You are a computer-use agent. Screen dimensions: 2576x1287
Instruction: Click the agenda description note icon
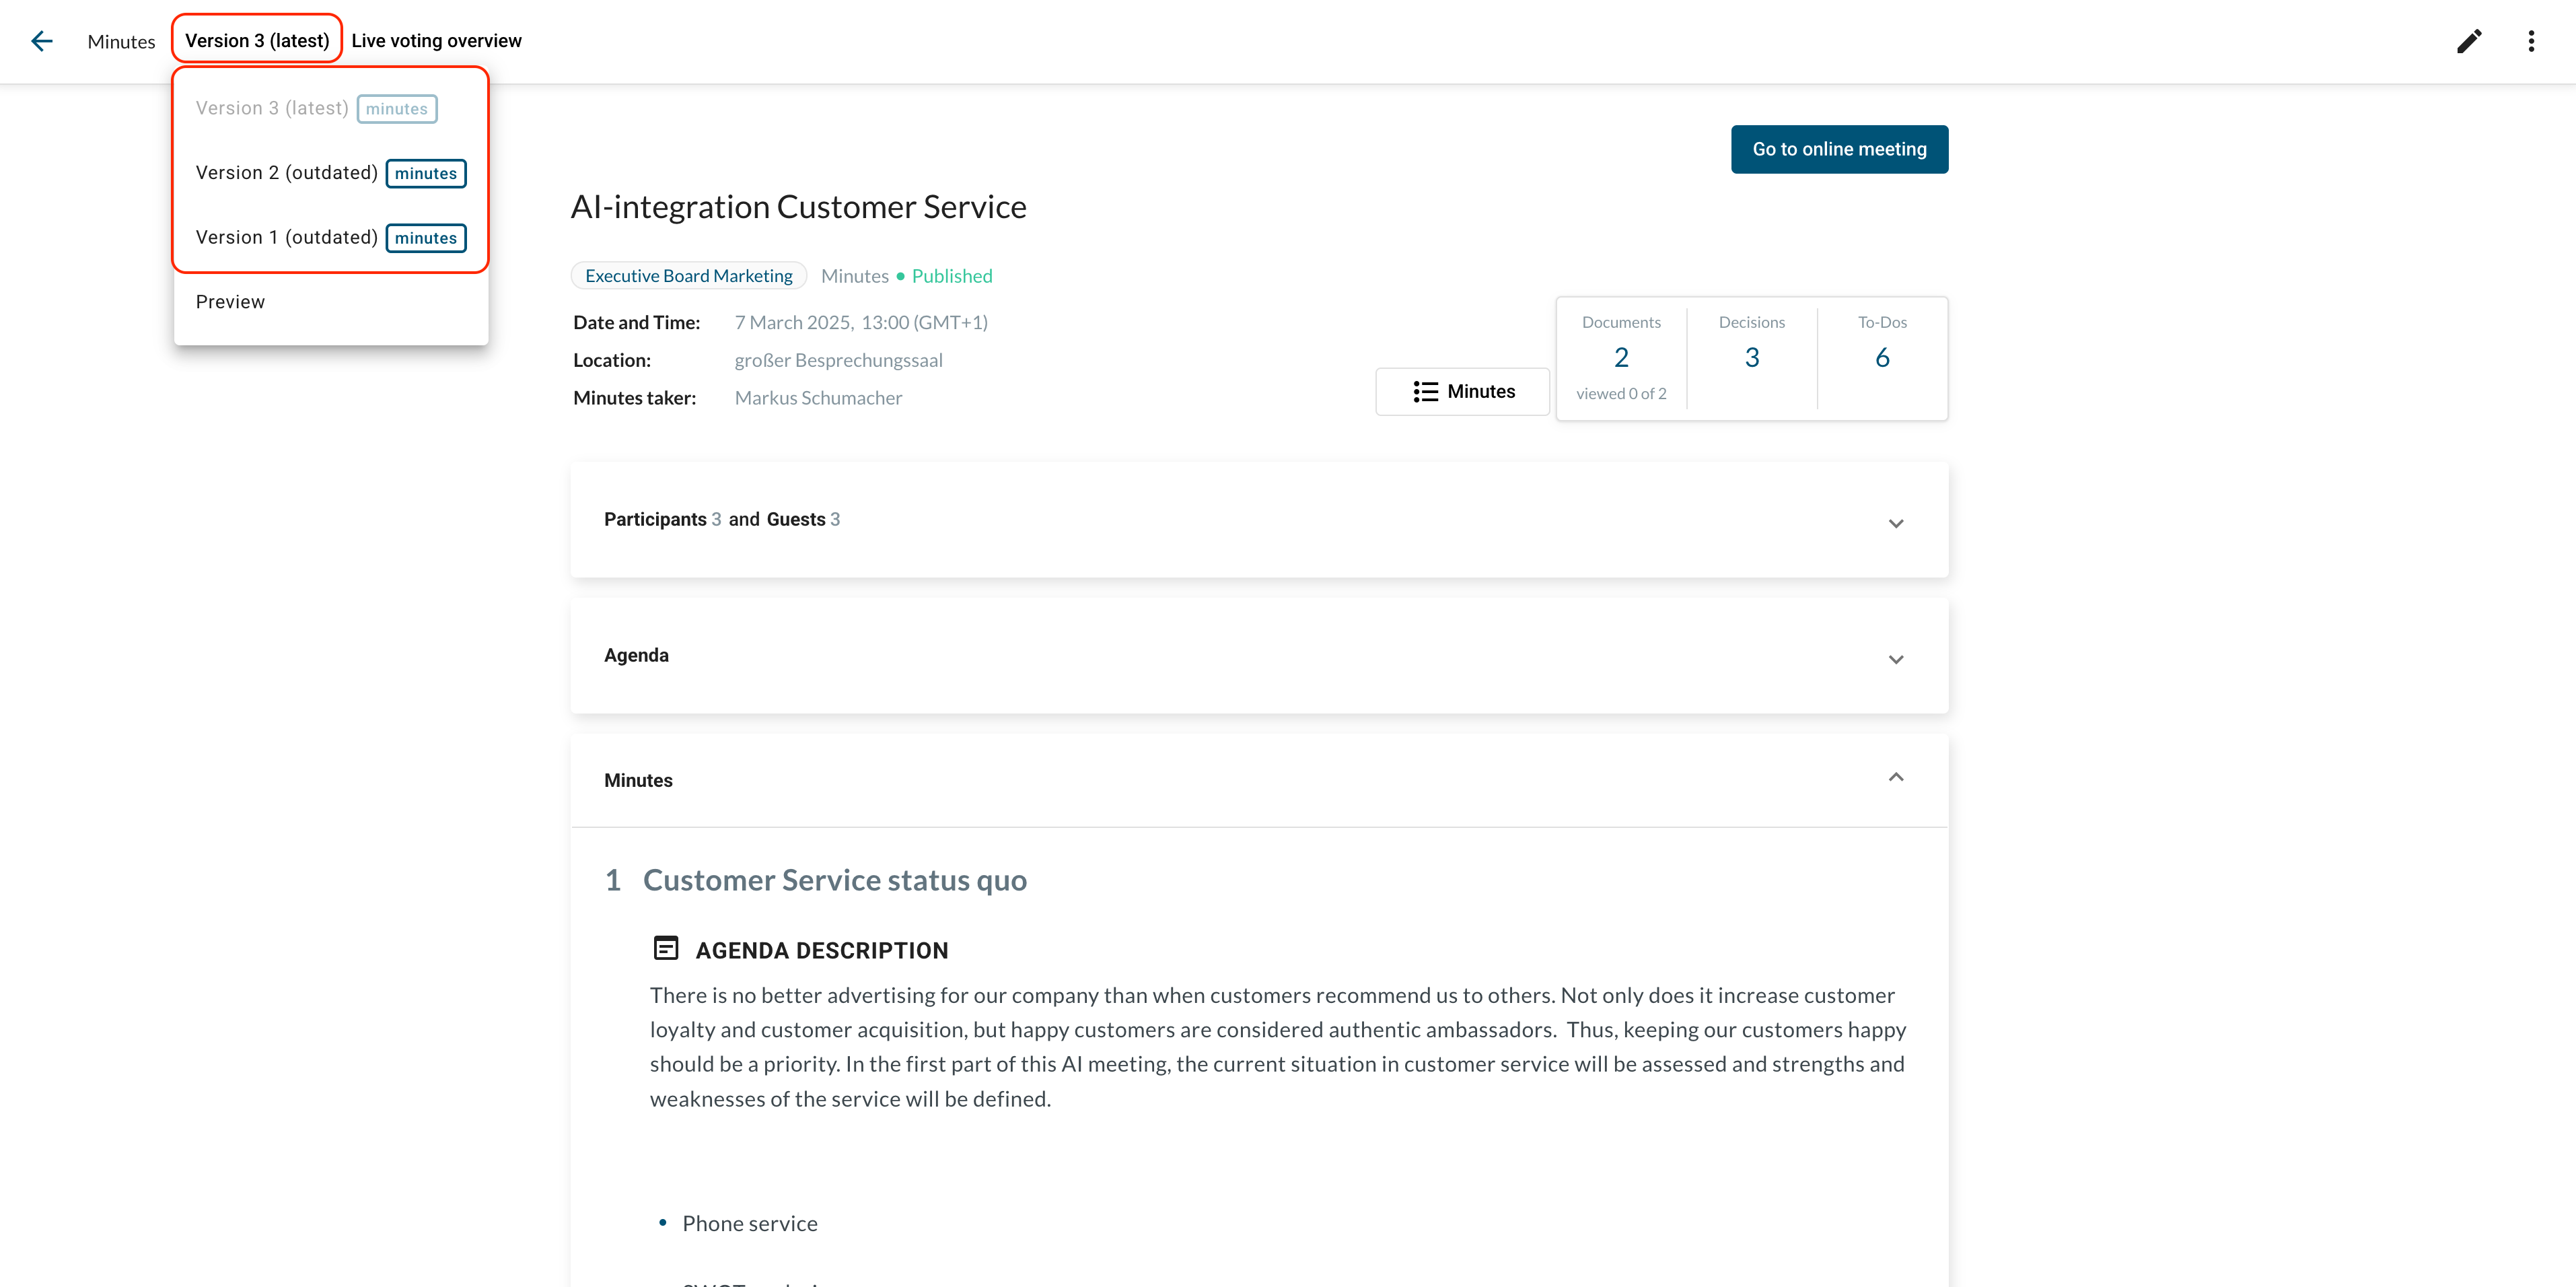click(x=665, y=948)
